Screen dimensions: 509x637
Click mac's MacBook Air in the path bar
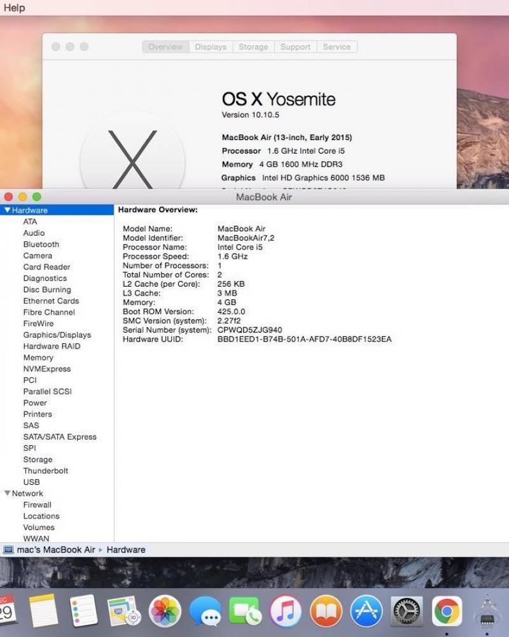point(56,550)
